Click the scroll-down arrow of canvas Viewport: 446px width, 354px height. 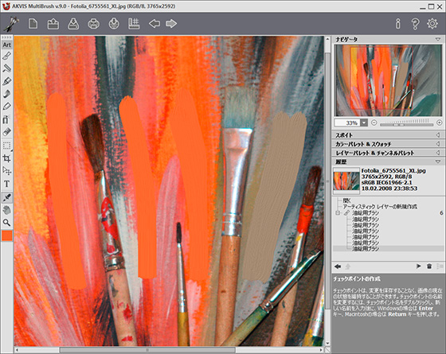point(327,343)
